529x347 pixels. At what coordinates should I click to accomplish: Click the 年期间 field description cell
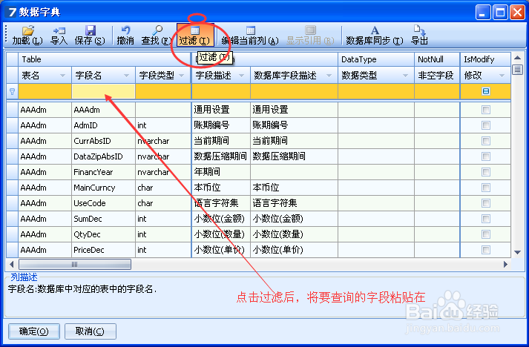click(x=221, y=172)
